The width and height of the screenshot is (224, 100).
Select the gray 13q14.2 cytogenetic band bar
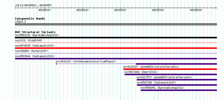(116, 24)
